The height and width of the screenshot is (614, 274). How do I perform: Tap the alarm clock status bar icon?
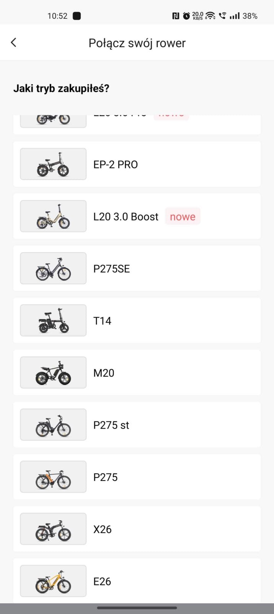[186, 16]
